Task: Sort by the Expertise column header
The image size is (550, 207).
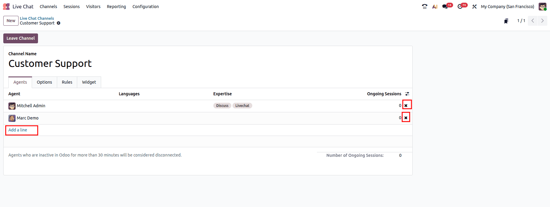Action: pos(223,94)
